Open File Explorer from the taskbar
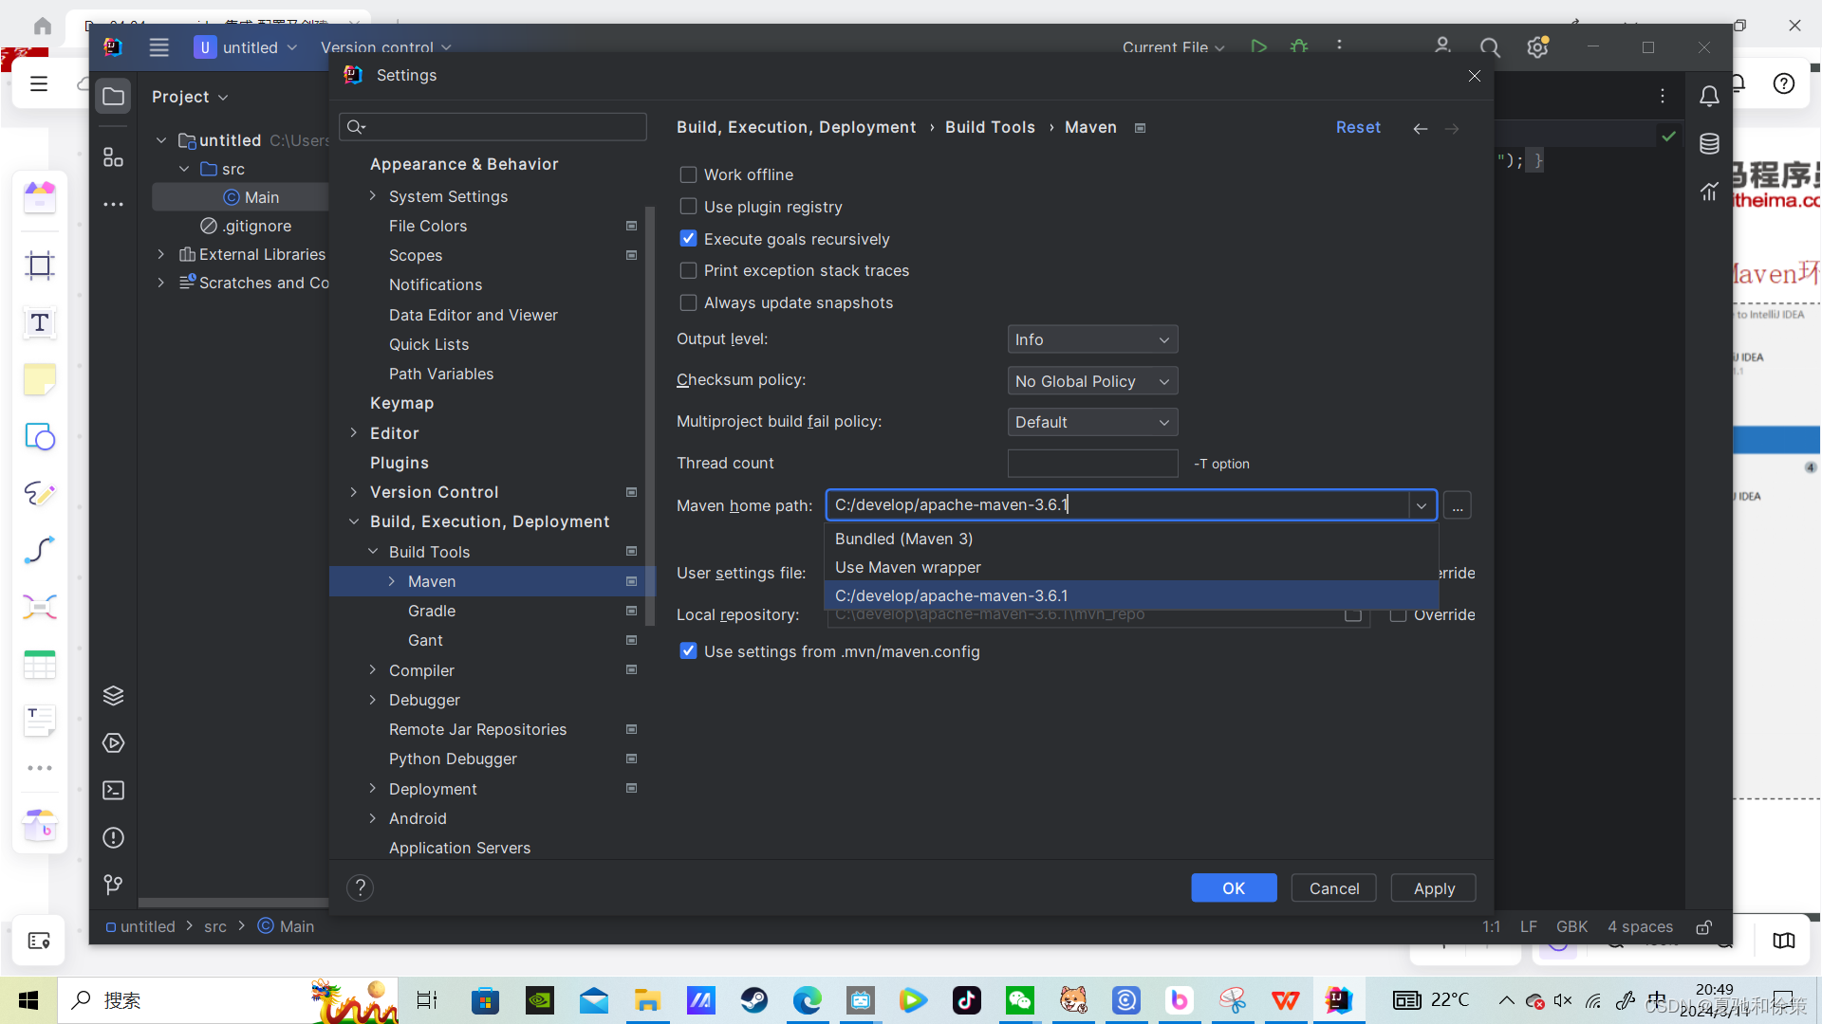Screen dimensions: 1822x1024 [647, 1000]
